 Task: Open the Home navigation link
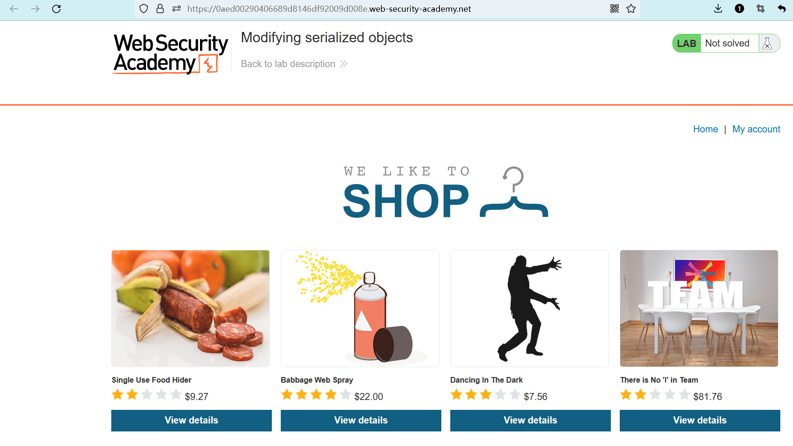[x=705, y=129]
